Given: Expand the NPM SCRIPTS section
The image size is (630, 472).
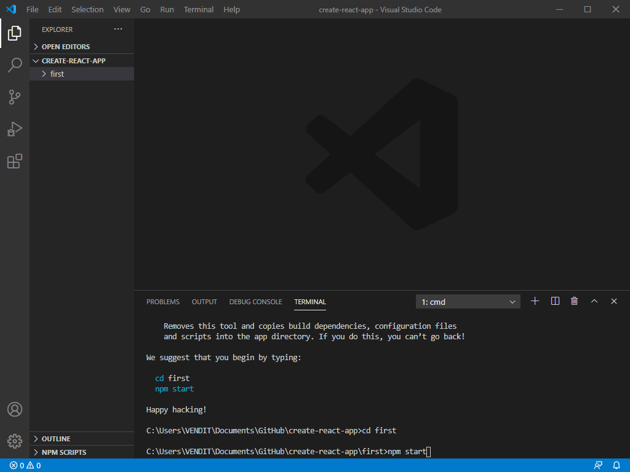Looking at the screenshot, I should pyautogui.click(x=82, y=452).
